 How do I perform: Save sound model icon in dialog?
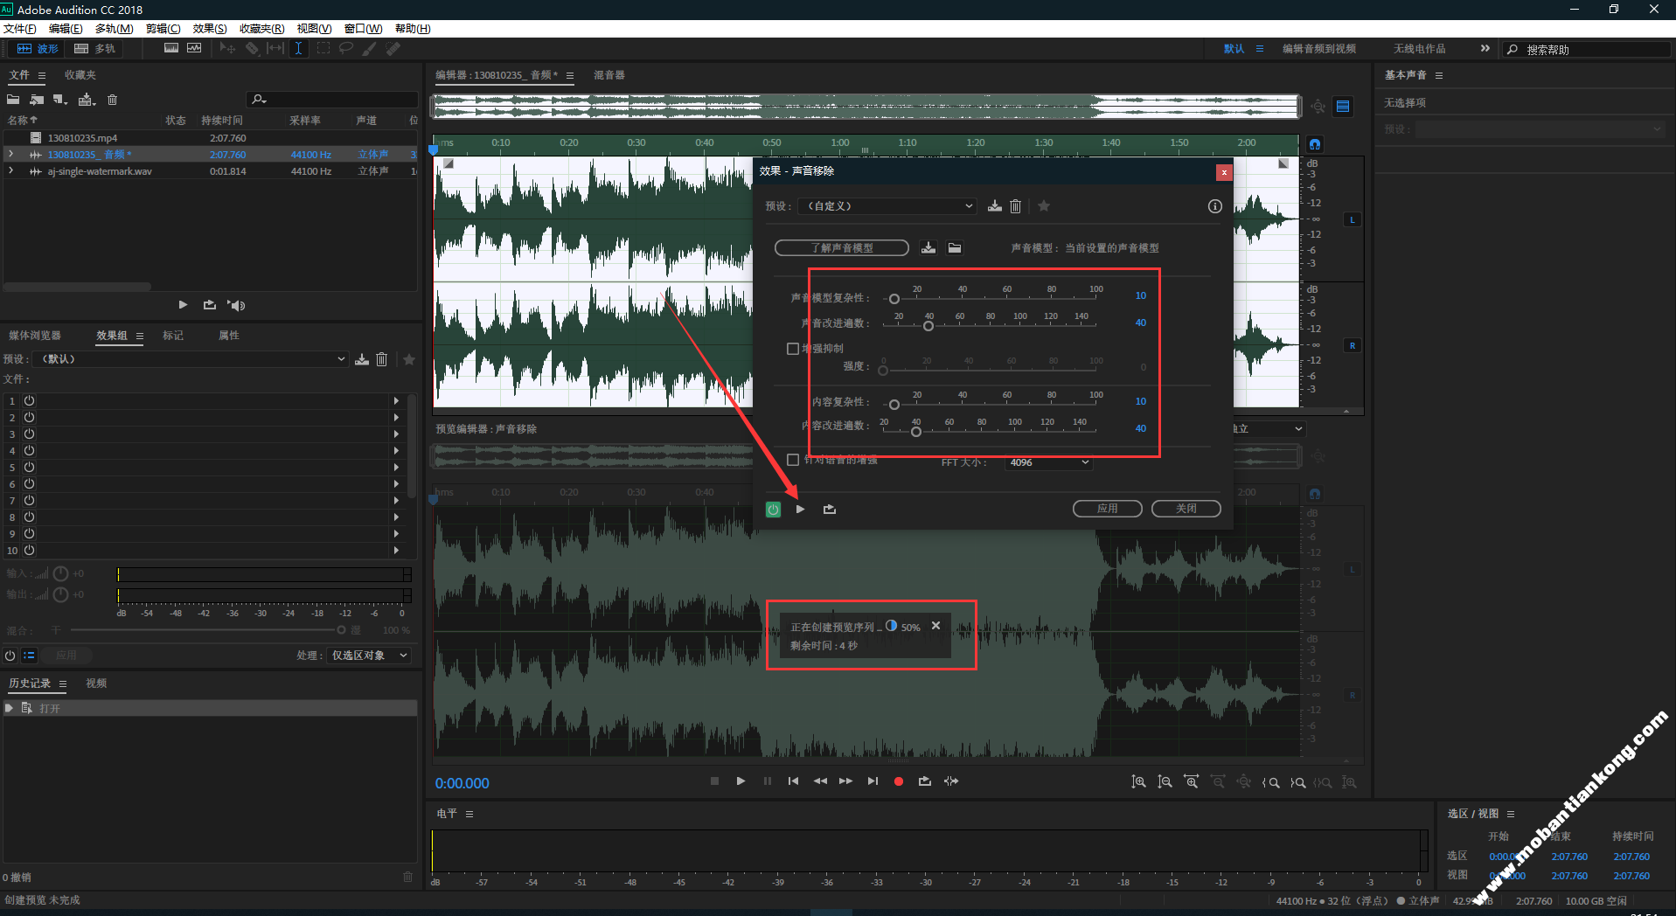tap(928, 248)
